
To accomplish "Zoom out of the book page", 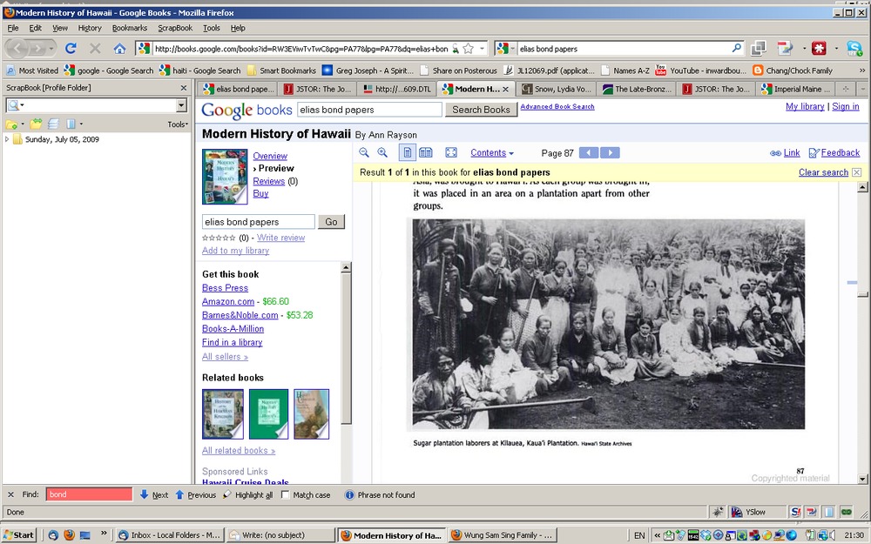I will 364,152.
